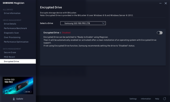Click the NVMe SSD 980 PRO banner
This screenshot has height=102, width=170.
click(x=18, y=85)
